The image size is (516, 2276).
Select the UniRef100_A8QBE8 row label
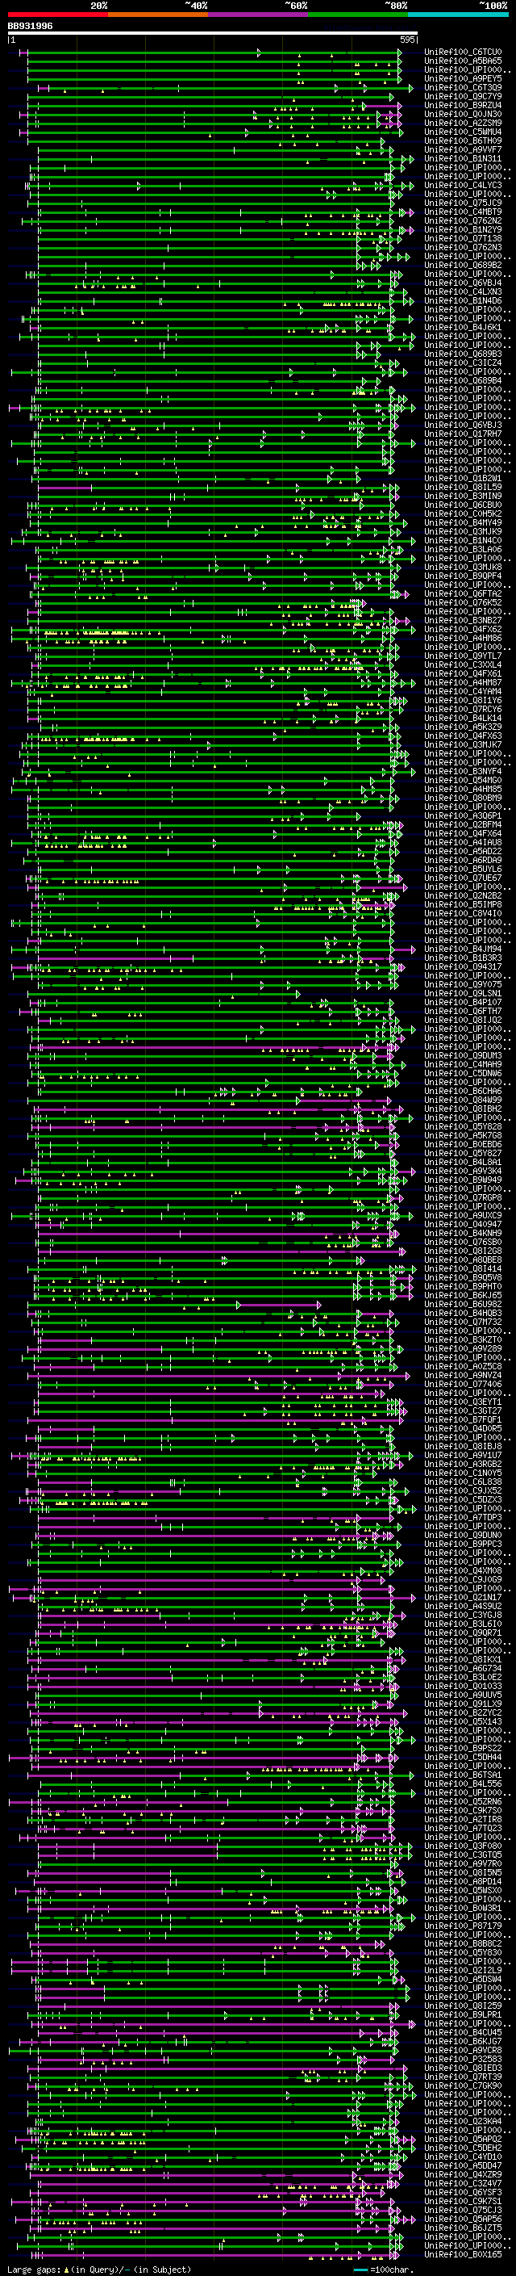(463, 1260)
